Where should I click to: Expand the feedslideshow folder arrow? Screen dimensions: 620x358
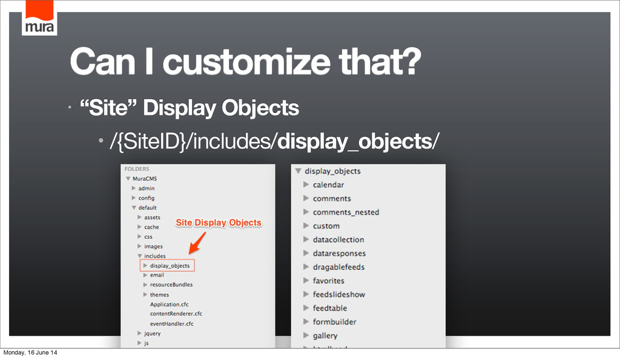tap(306, 294)
